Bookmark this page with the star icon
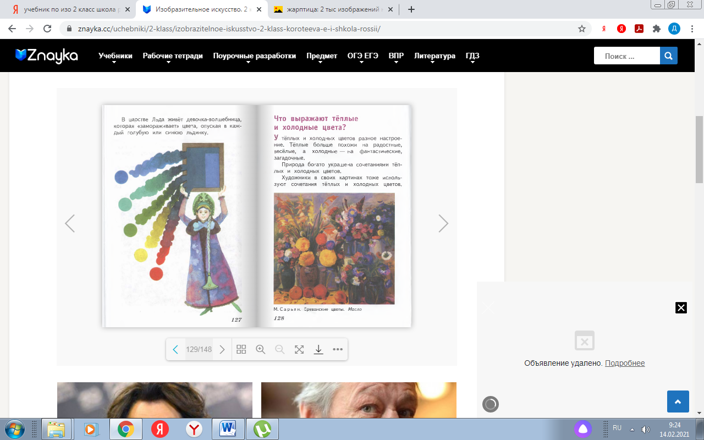The image size is (704, 440). (582, 29)
